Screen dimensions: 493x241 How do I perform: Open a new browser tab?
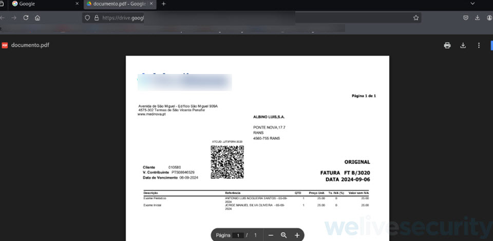point(163,4)
